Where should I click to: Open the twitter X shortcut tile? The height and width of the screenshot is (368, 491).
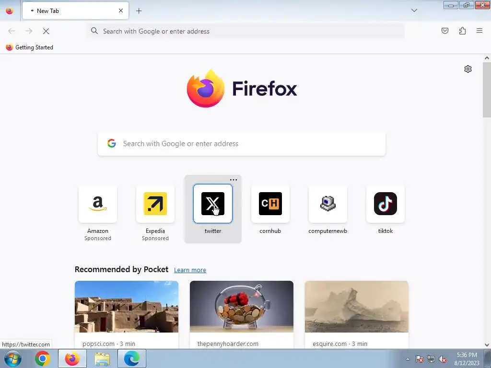pos(213,204)
